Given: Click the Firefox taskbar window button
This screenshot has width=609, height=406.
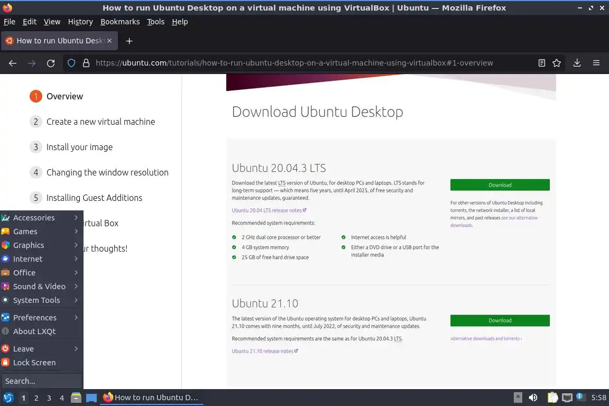Looking at the screenshot, I should point(152,398).
